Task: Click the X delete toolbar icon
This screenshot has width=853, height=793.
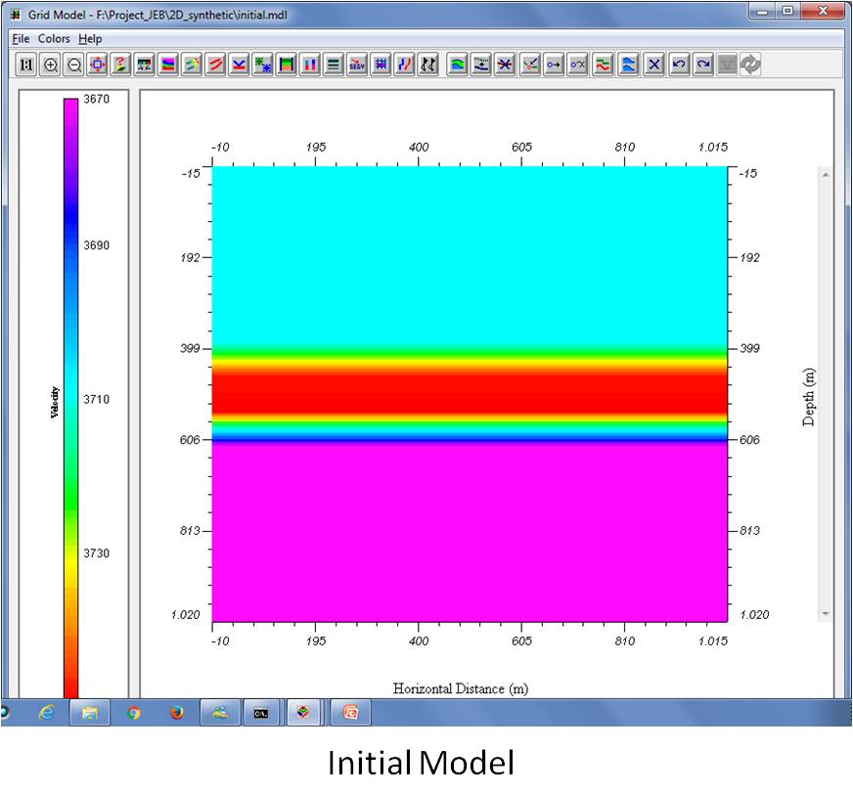Action: [653, 65]
